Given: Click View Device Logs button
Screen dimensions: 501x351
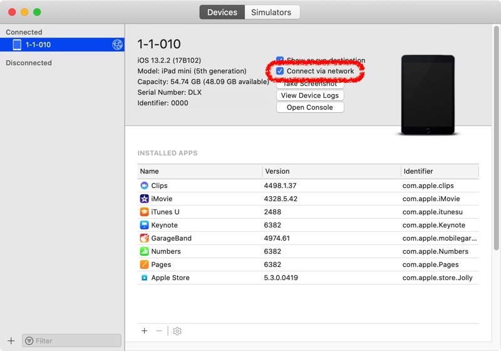Looking at the screenshot, I should (x=310, y=95).
